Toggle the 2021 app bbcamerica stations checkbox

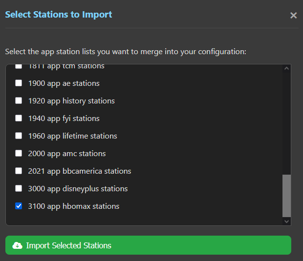pos(19,171)
